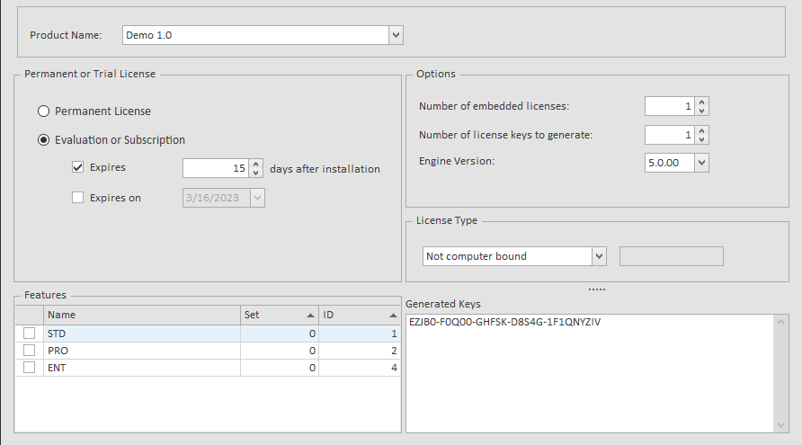This screenshot has height=445, width=802.
Task: Click the generated license key text
Action: coord(504,322)
